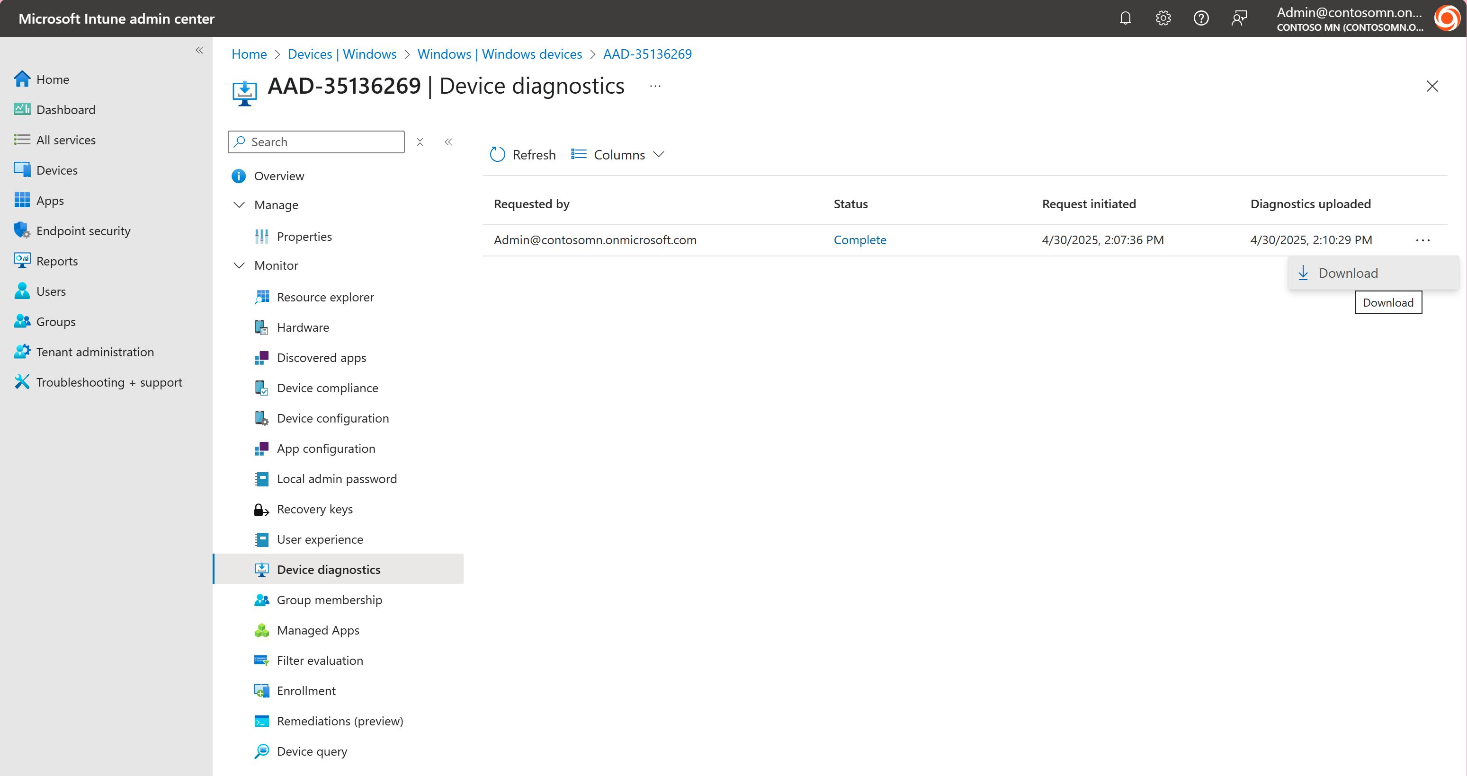
Task: Collapse the Manage section
Action: pyautogui.click(x=239, y=205)
